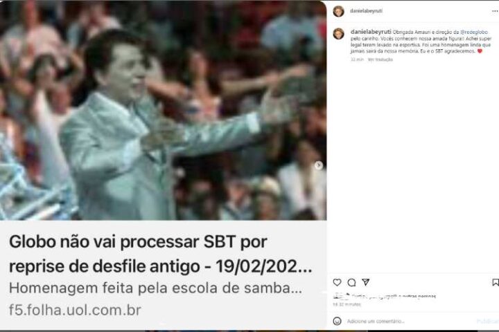Click Publicar to post comment
Viewport: 499px width, 332px height.
point(487,321)
